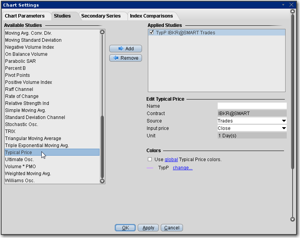Screen dimensions: 300x238
Task: Click the dialog scrollbar down arrow
Action: (293, 220)
